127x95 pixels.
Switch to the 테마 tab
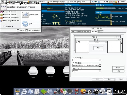[x=74, y=31]
